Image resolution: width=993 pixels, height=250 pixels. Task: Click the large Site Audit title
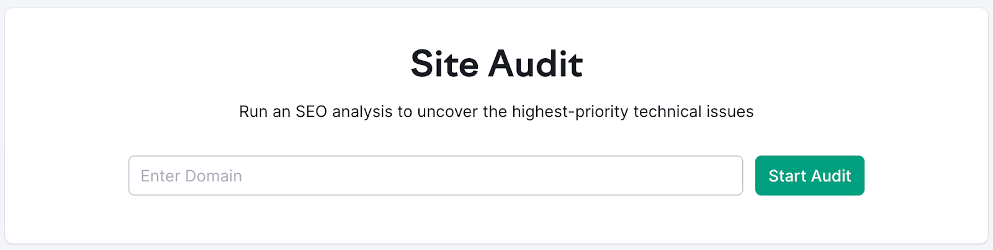pyautogui.click(x=496, y=64)
